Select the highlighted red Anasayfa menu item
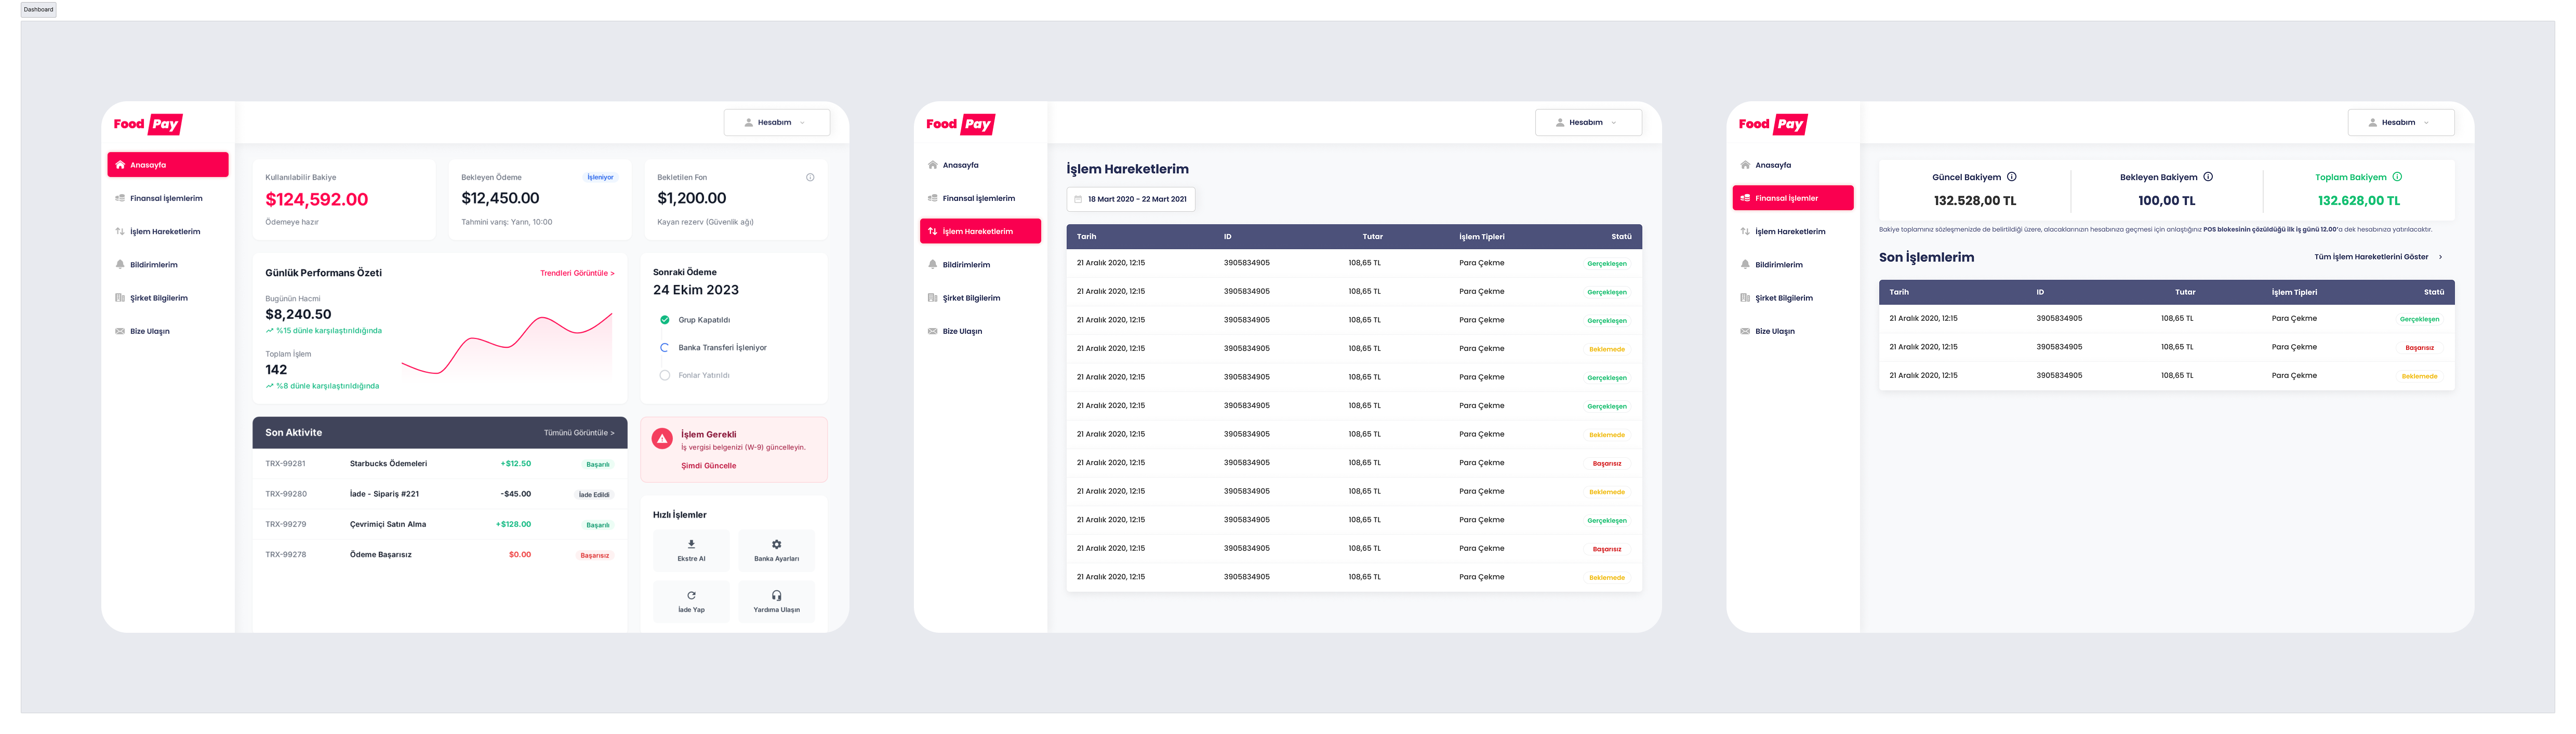This screenshot has height=734, width=2576. [167, 165]
